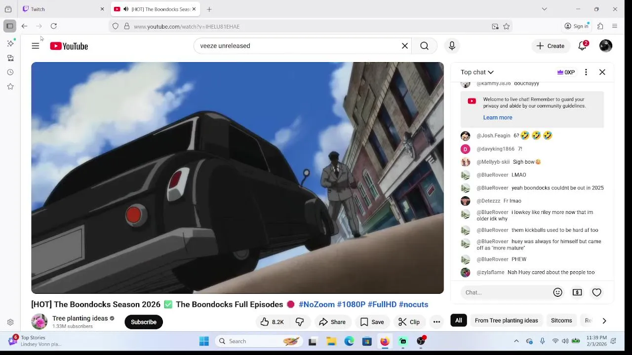Follow the Learn more chat link
The image size is (632, 355).
click(x=497, y=117)
